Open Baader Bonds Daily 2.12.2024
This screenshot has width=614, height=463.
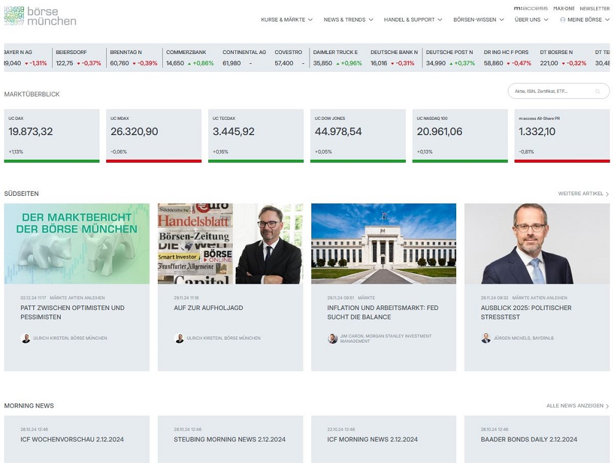[529, 440]
